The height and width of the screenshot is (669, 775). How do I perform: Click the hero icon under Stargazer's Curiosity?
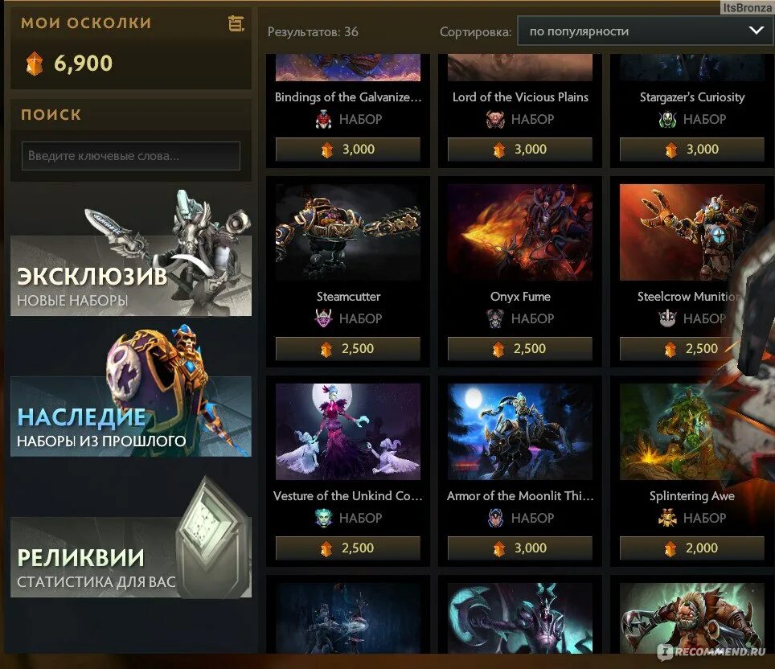[667, 119]
